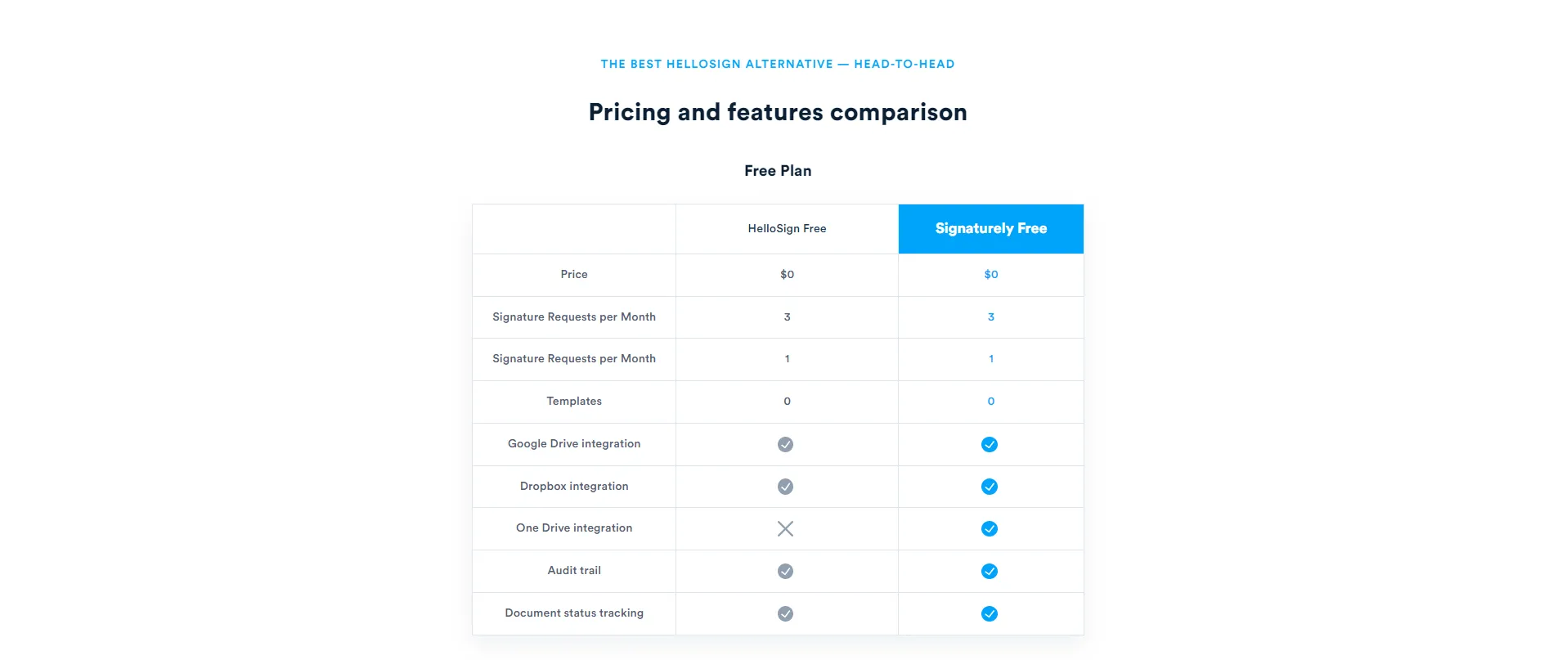Click HelloSign gray check for Document status tracking

coord(785,613)
